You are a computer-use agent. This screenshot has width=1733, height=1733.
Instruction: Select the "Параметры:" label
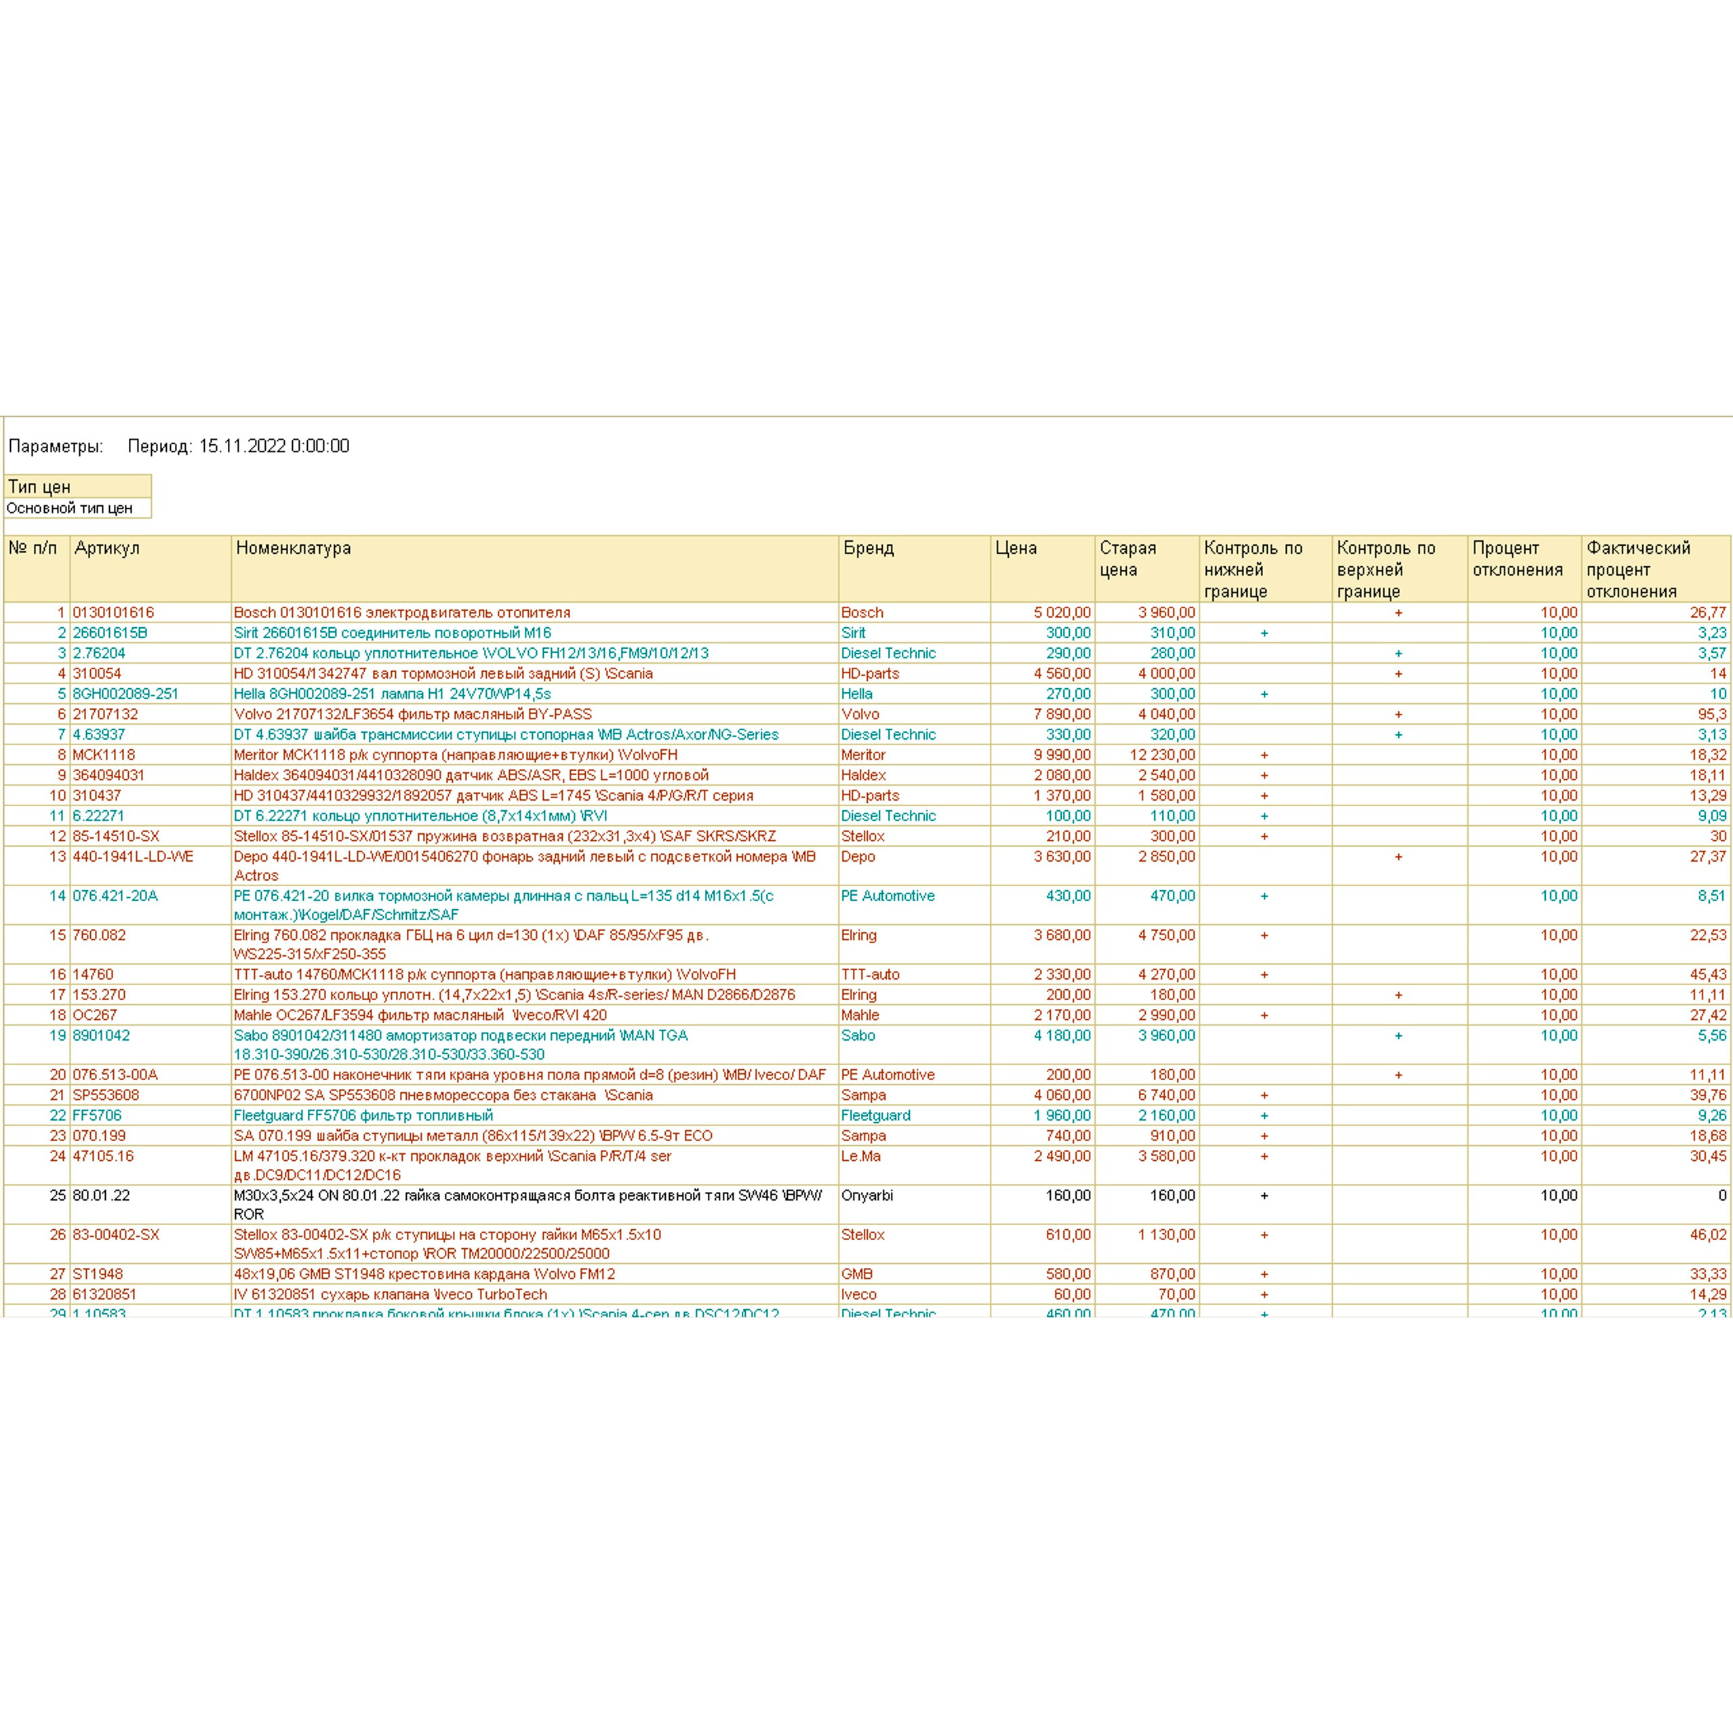[56, 446]
